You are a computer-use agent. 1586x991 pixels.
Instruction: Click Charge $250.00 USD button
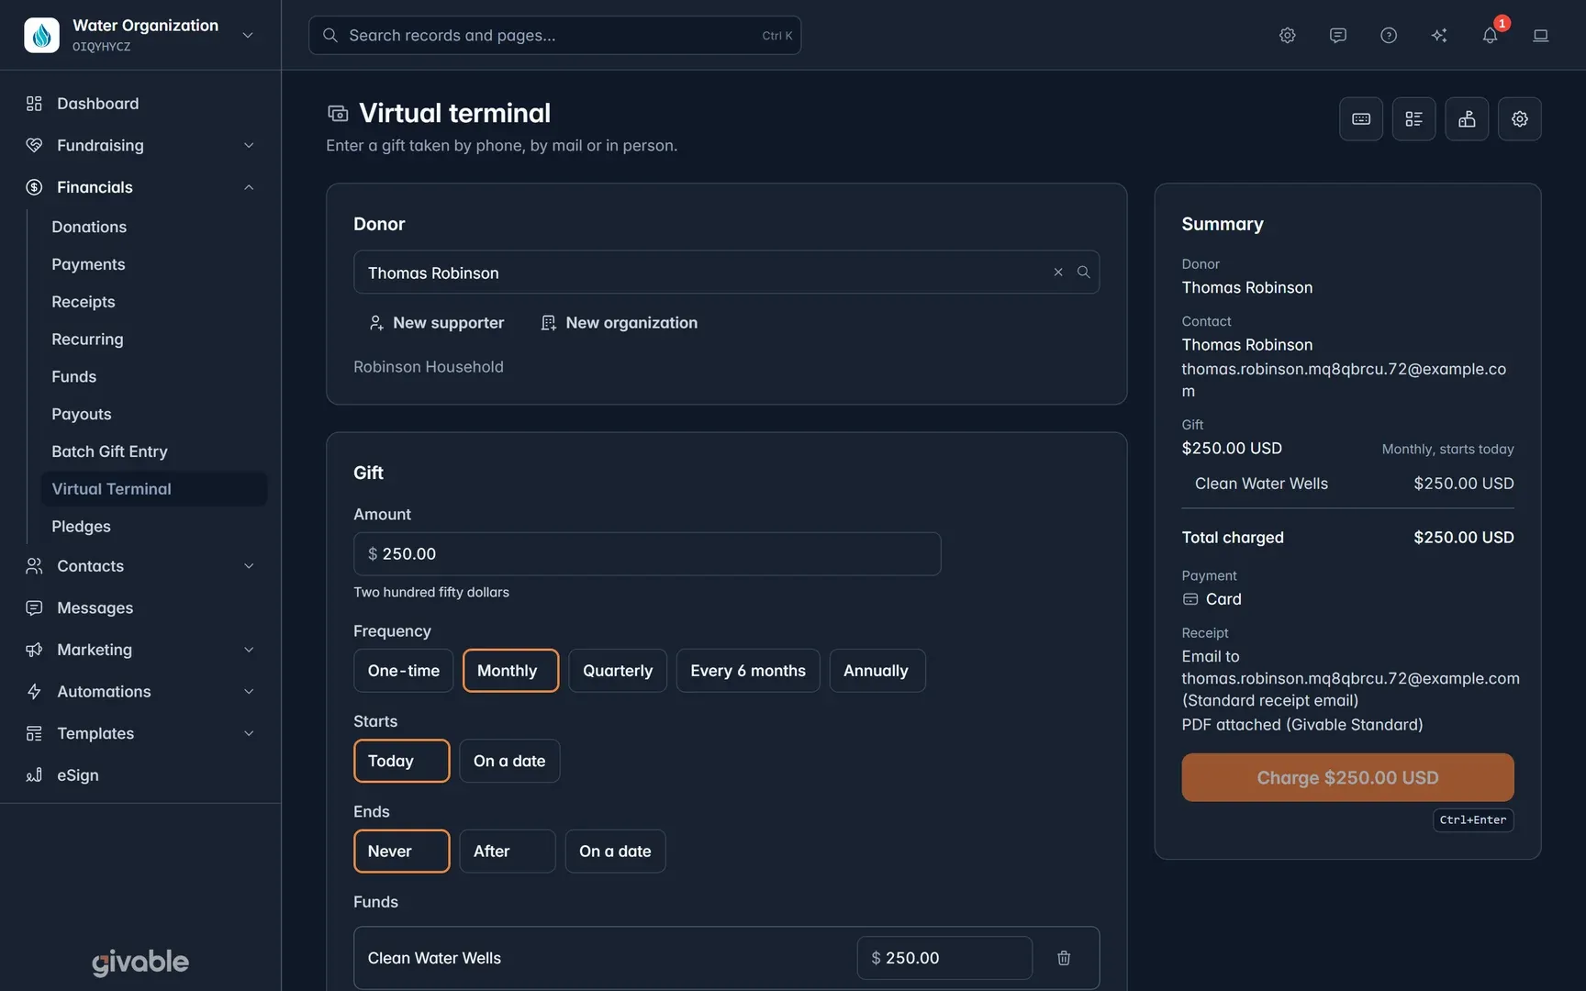click(1347, 777)
